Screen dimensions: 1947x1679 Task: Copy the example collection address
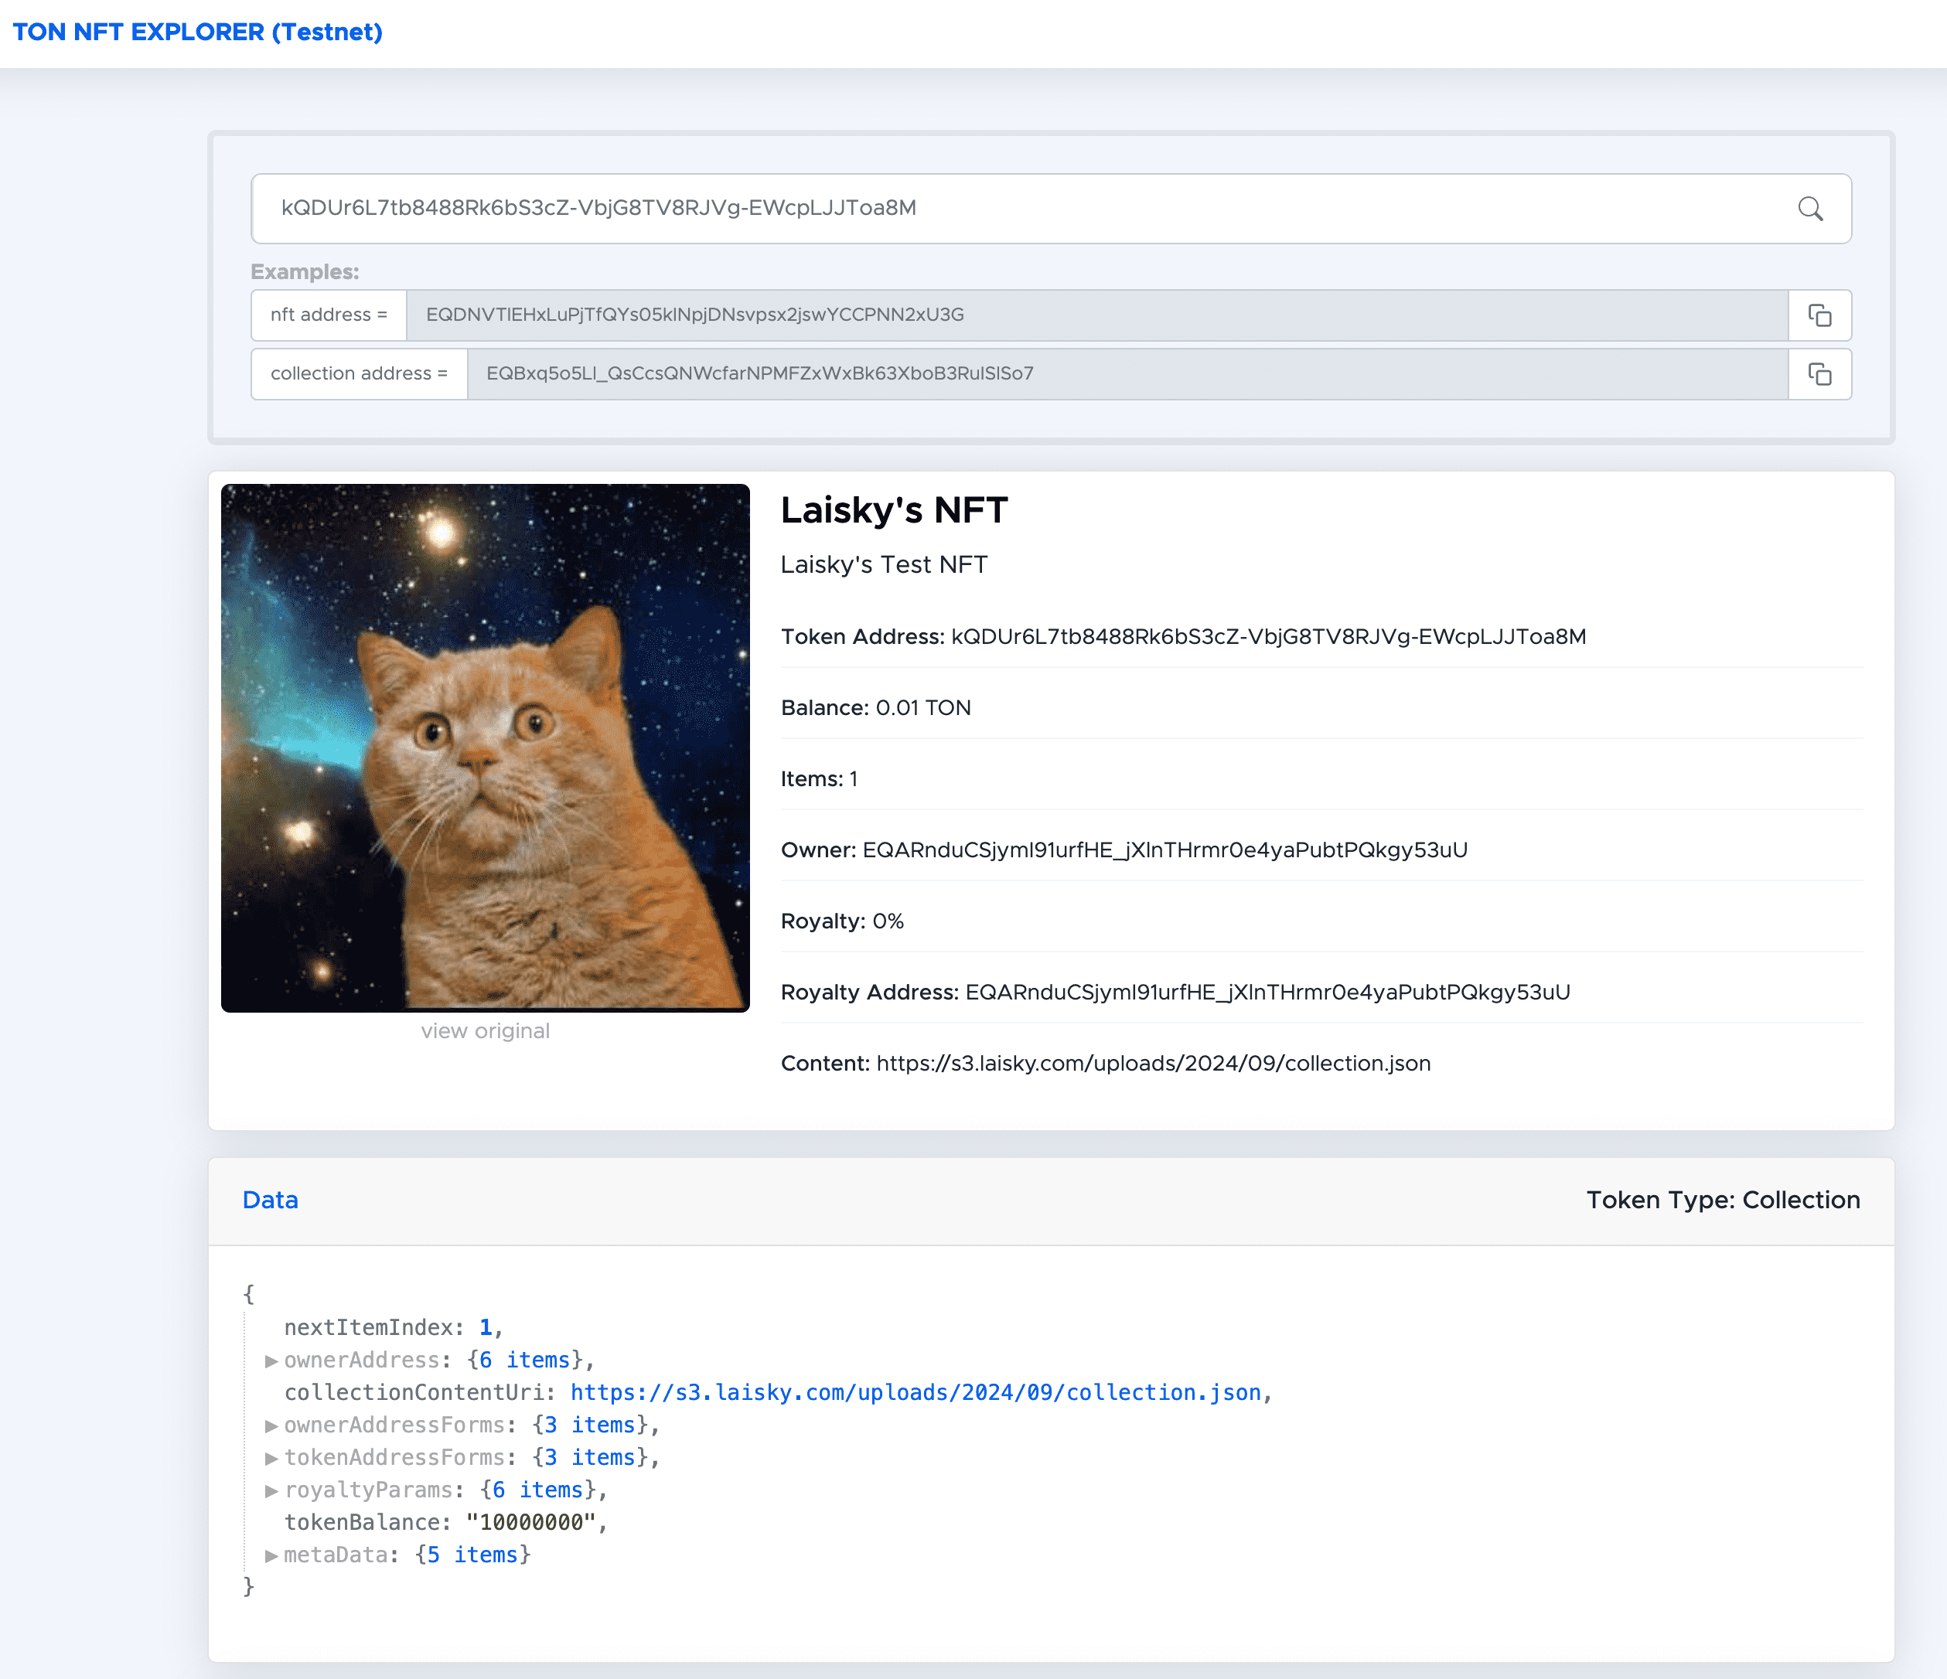point(1819,375)
